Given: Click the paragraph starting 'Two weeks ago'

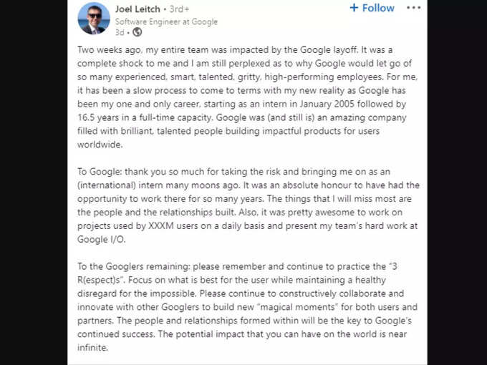Looking at the screenshot, I should [x=248, y=97].
